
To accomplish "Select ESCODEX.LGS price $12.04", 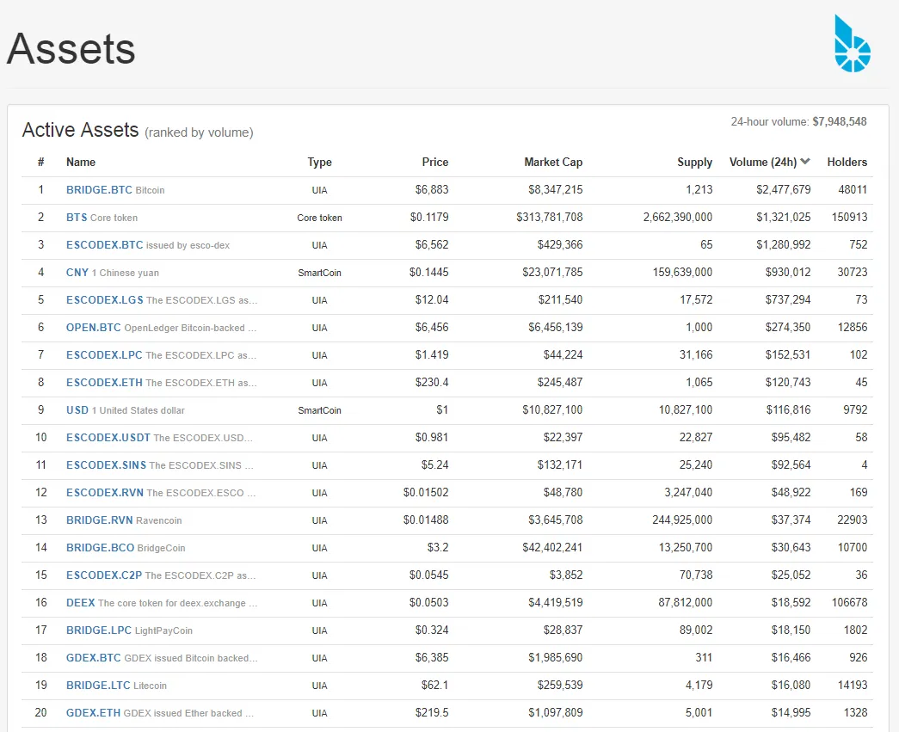I will click(432, 300).
